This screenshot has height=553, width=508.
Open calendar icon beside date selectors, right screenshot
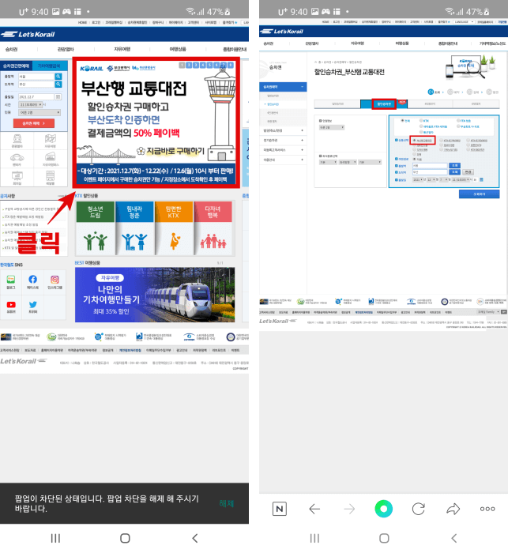point(482,179)
